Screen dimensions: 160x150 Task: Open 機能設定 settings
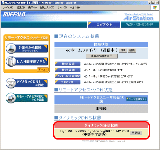pyautogui.click(x=68, y=64)
